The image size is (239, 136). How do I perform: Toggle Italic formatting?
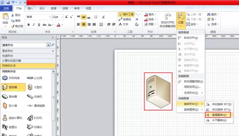pos(34,25)
